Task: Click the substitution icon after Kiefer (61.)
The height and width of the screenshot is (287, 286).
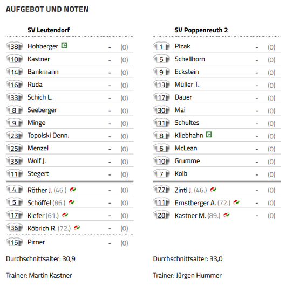Action: point(65,215)
